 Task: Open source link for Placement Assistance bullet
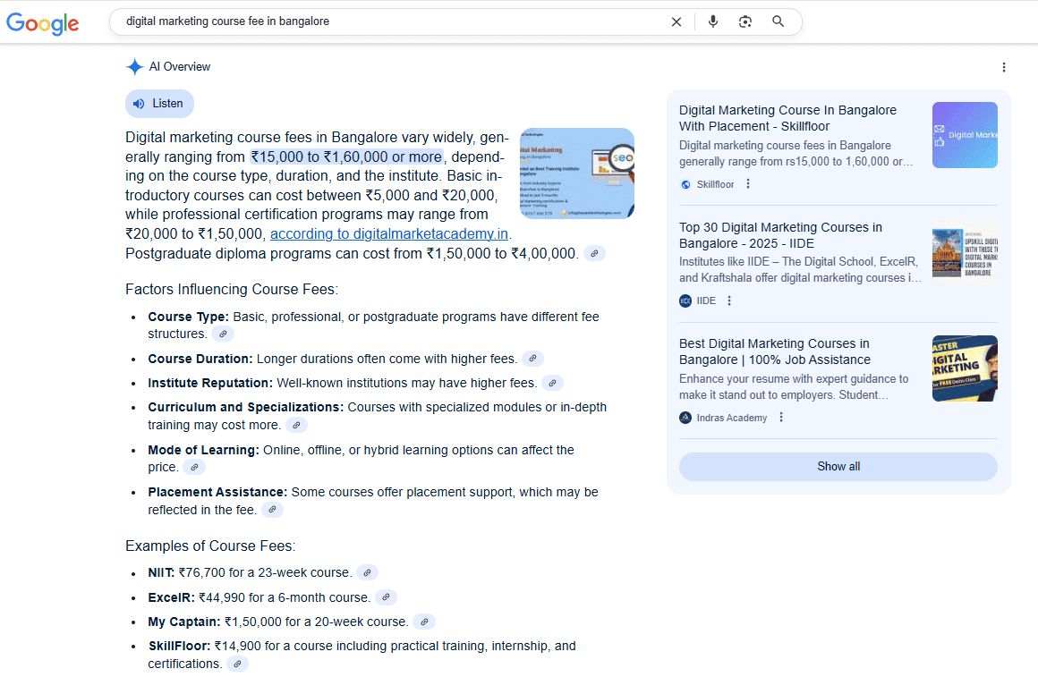pos(272,510)
